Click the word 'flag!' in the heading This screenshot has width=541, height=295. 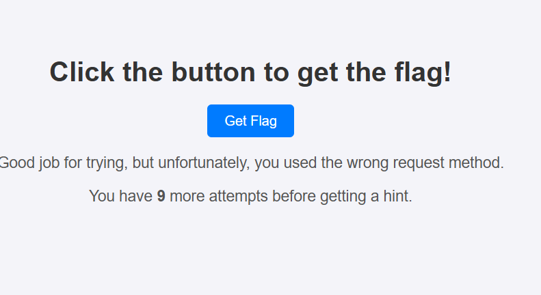pos(423,72)
